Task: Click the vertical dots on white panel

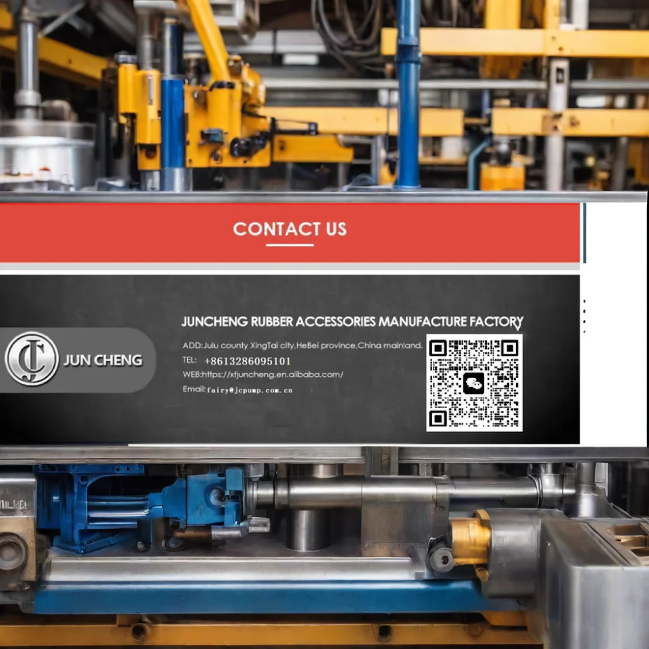Action: click(x=584, y=316)
